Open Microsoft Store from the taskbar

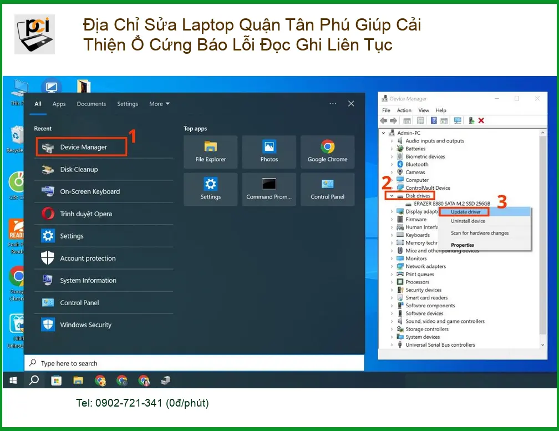click(x=56, y=381)
